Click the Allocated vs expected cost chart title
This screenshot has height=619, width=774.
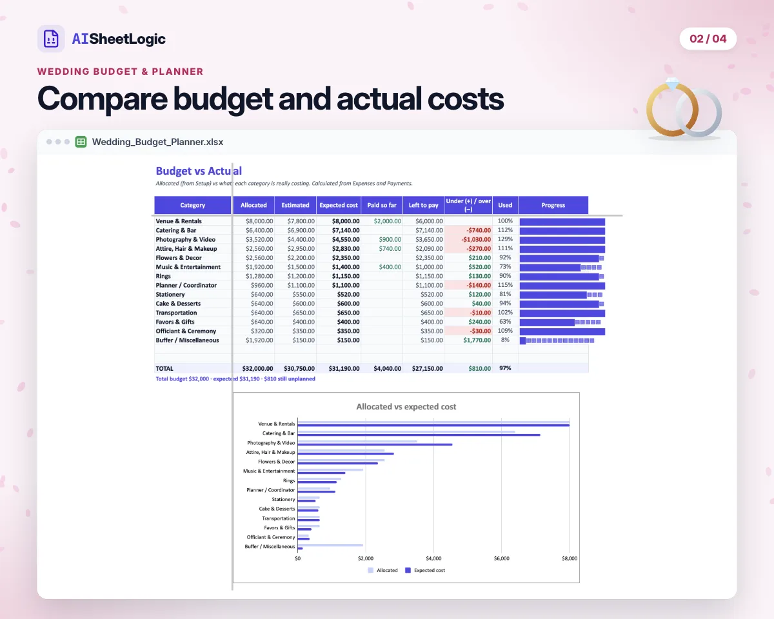pos(406,407)
